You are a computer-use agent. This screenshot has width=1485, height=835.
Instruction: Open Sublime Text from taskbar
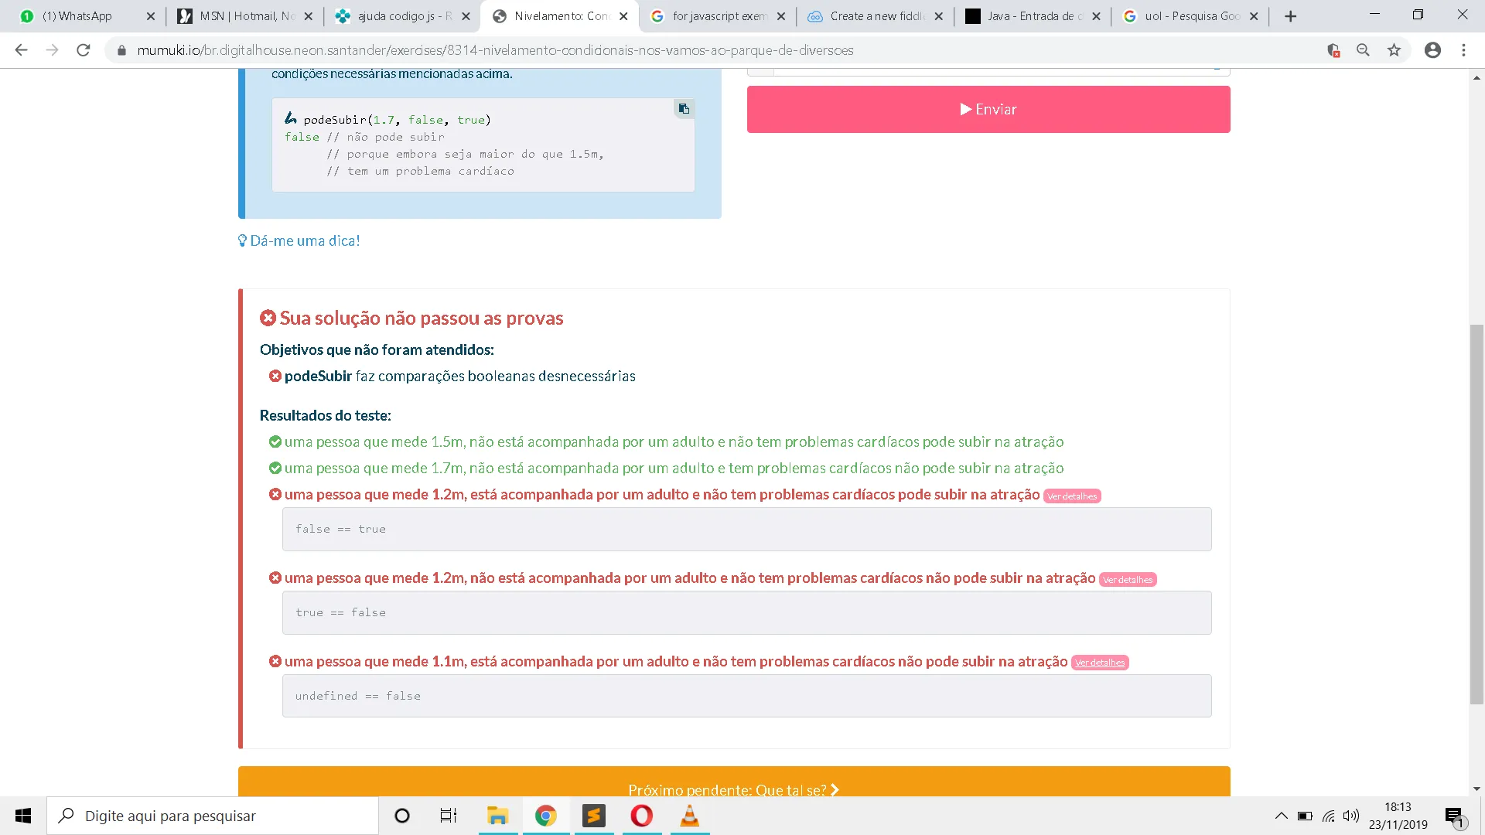[x=594, y=816]
